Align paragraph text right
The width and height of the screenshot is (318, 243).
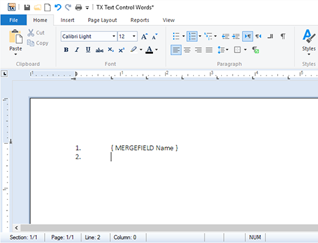[198, 50]
